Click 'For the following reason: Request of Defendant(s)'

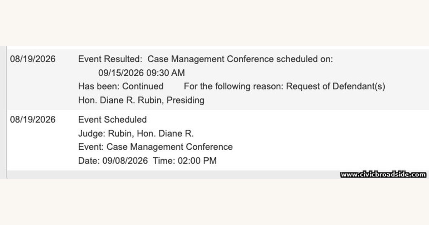click(285, 86)
